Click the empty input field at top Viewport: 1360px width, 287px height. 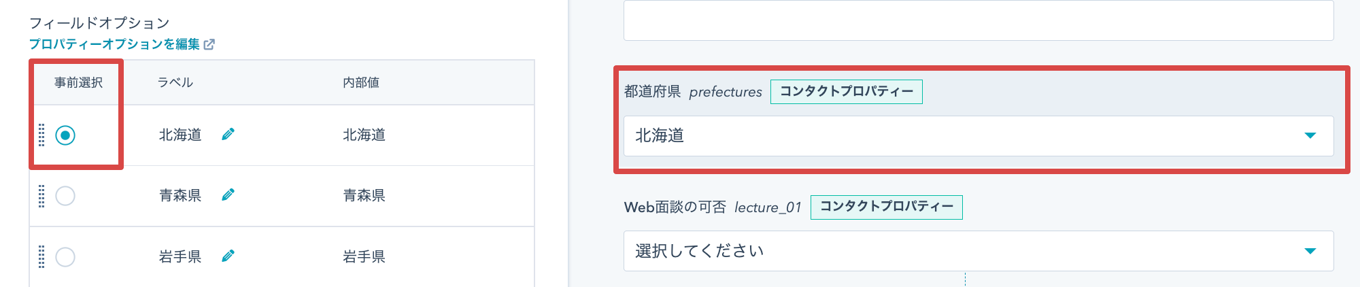tap(979, 20)
